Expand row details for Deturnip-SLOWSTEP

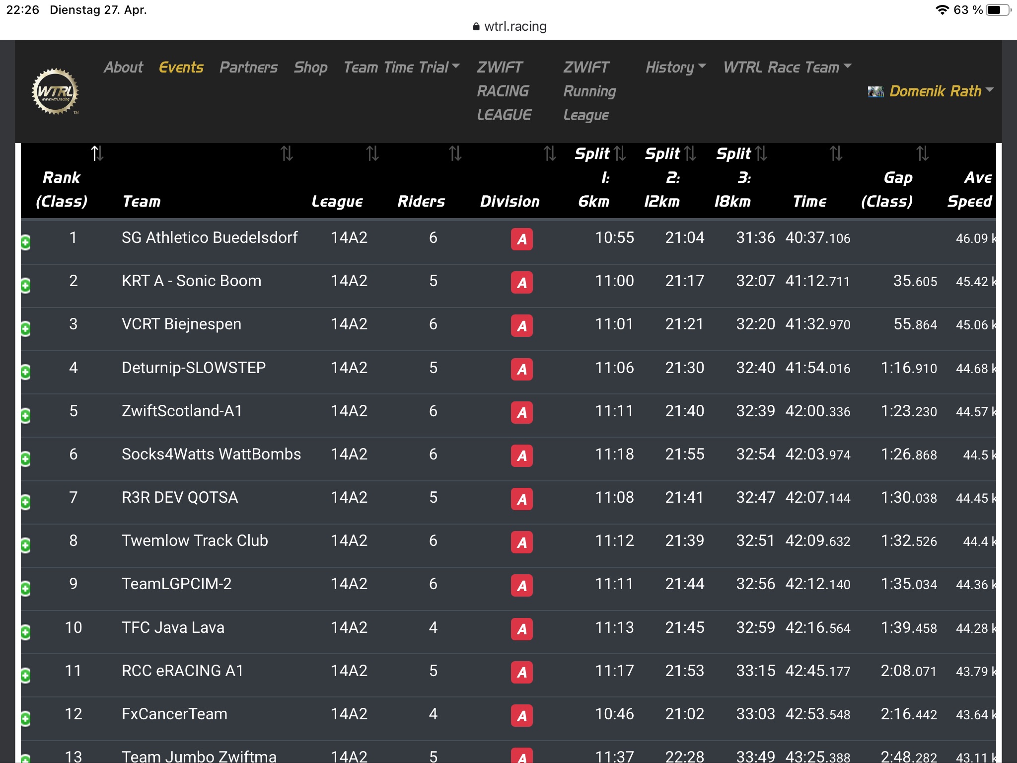pos(25,372)
